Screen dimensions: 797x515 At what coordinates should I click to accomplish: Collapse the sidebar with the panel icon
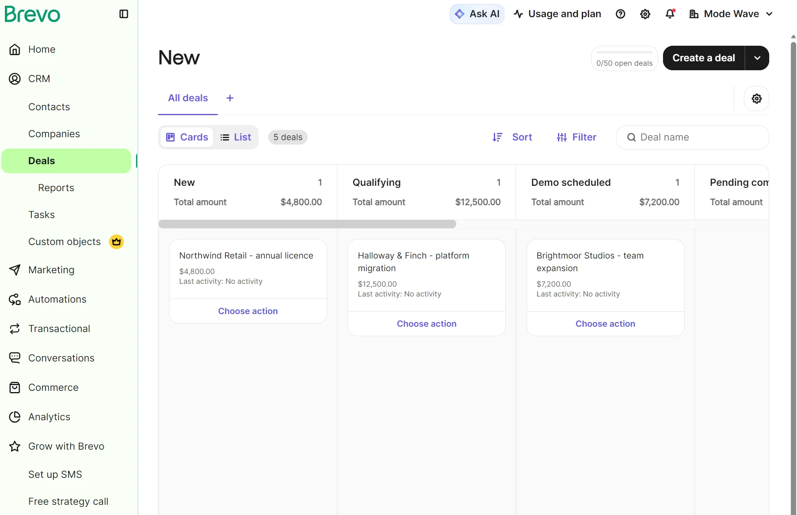click(124, 14)
